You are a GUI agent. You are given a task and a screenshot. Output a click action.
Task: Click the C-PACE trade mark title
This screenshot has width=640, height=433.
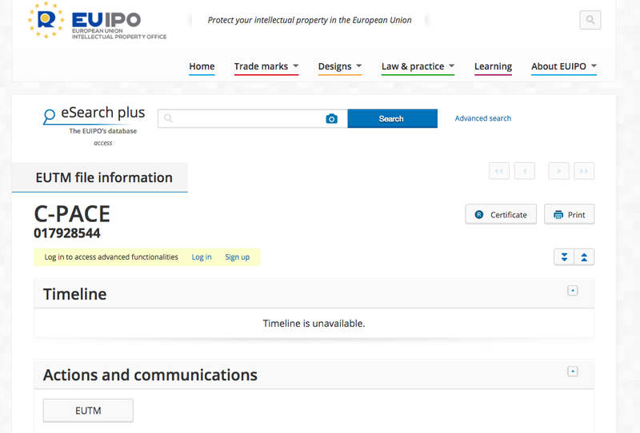tap(72, 213)
